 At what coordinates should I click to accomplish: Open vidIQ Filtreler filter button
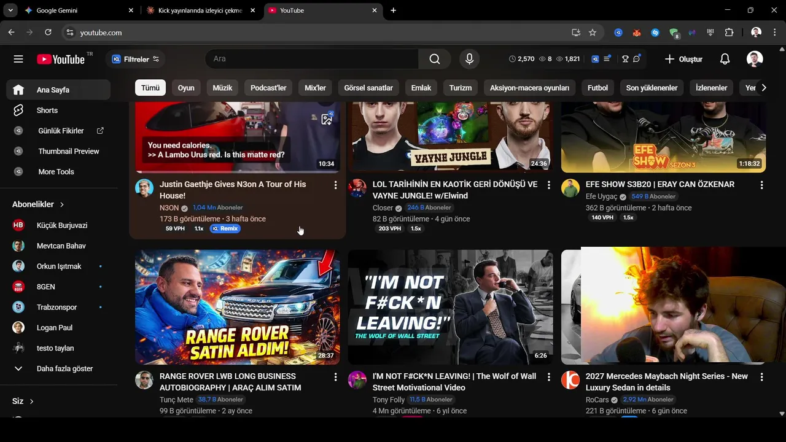click(x=136, y=59)
